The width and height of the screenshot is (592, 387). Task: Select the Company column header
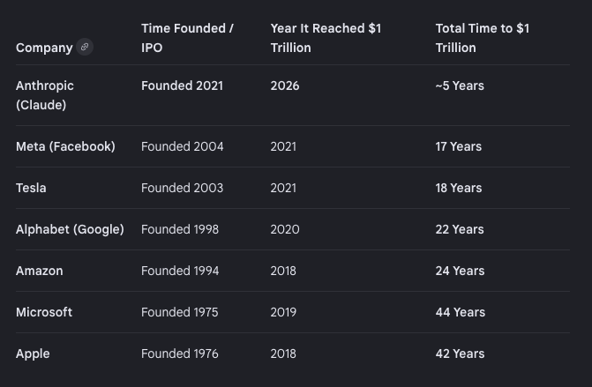click(44, 48)
